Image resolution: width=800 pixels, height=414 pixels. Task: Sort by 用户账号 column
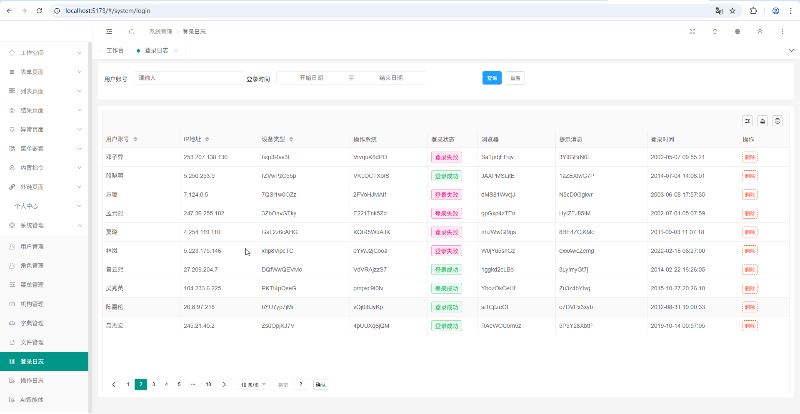pos(135,139)
